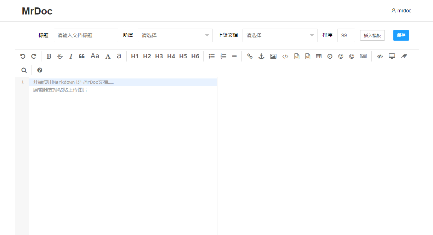Open the 所属 project dropdown
Viewport: 433px width, 235px height.
(x=175, y=35)
